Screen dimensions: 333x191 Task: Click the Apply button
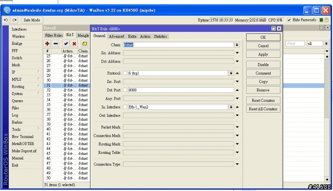point(263,54)
